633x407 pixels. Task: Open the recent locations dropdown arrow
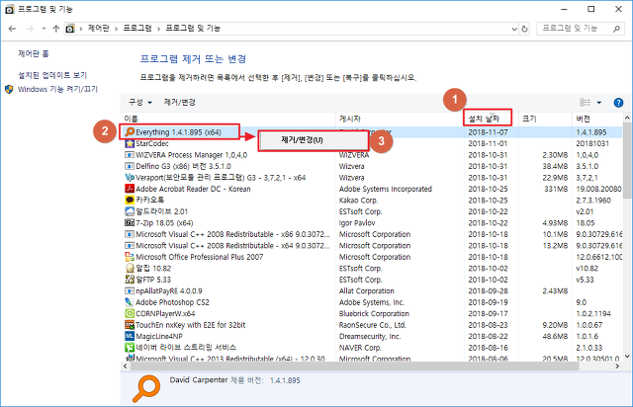(x=44, y=29)
